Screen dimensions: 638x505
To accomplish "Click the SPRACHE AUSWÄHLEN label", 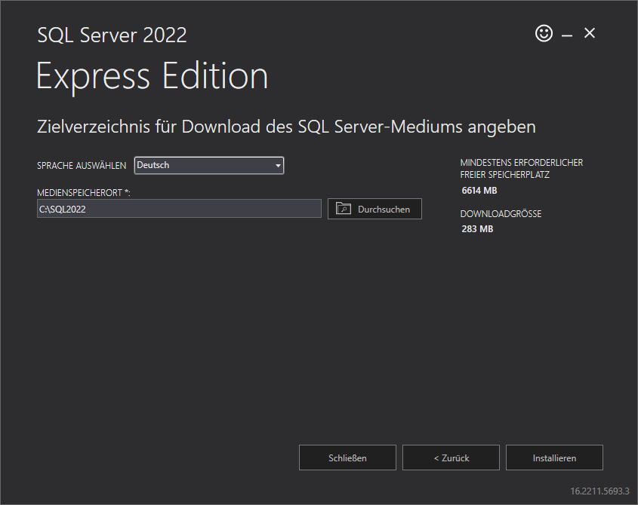I will (x=82, y=166).
